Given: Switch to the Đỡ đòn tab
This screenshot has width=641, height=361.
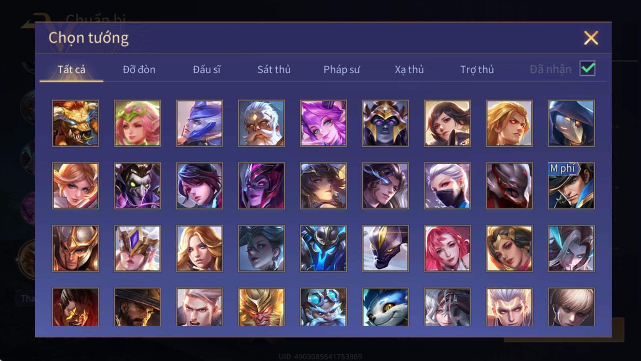Looking at the screenshot, I should (x=139, y=69).
